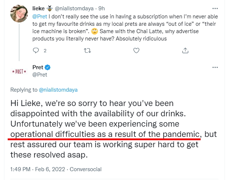The width and height of the screenshot is (226, 180).
Task: Click the Conversocial source label
Action: click(85, 169)
